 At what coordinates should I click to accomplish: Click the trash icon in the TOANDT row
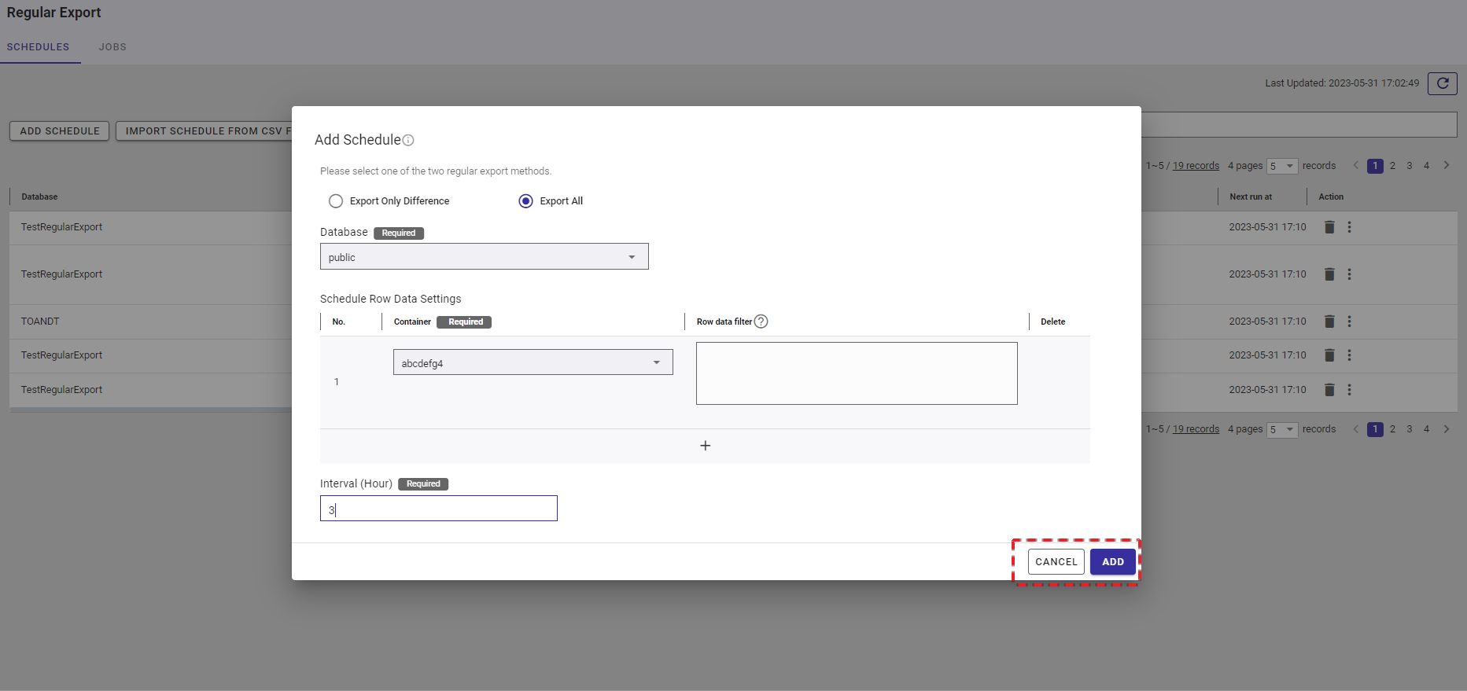click(x=1329, y=322)
